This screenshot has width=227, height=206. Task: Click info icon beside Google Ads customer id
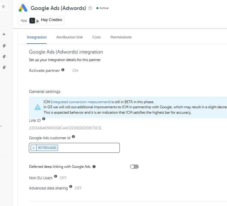click(73, 137)
